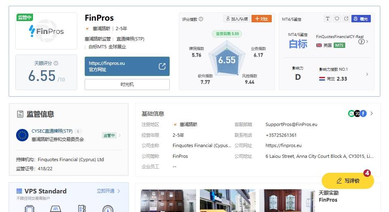
Task: Click the UK flag icon next to 英国
Action: pyautogui.click(x=319, y=45)
